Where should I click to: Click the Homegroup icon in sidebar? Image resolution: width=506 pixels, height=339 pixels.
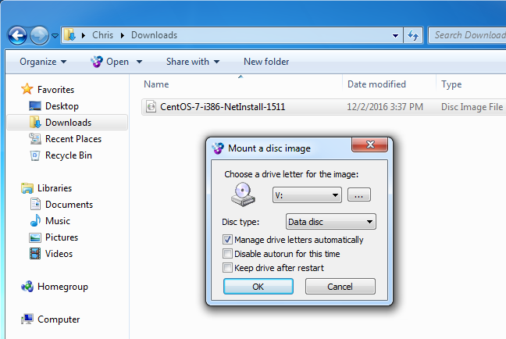click(x=27, y=287)
